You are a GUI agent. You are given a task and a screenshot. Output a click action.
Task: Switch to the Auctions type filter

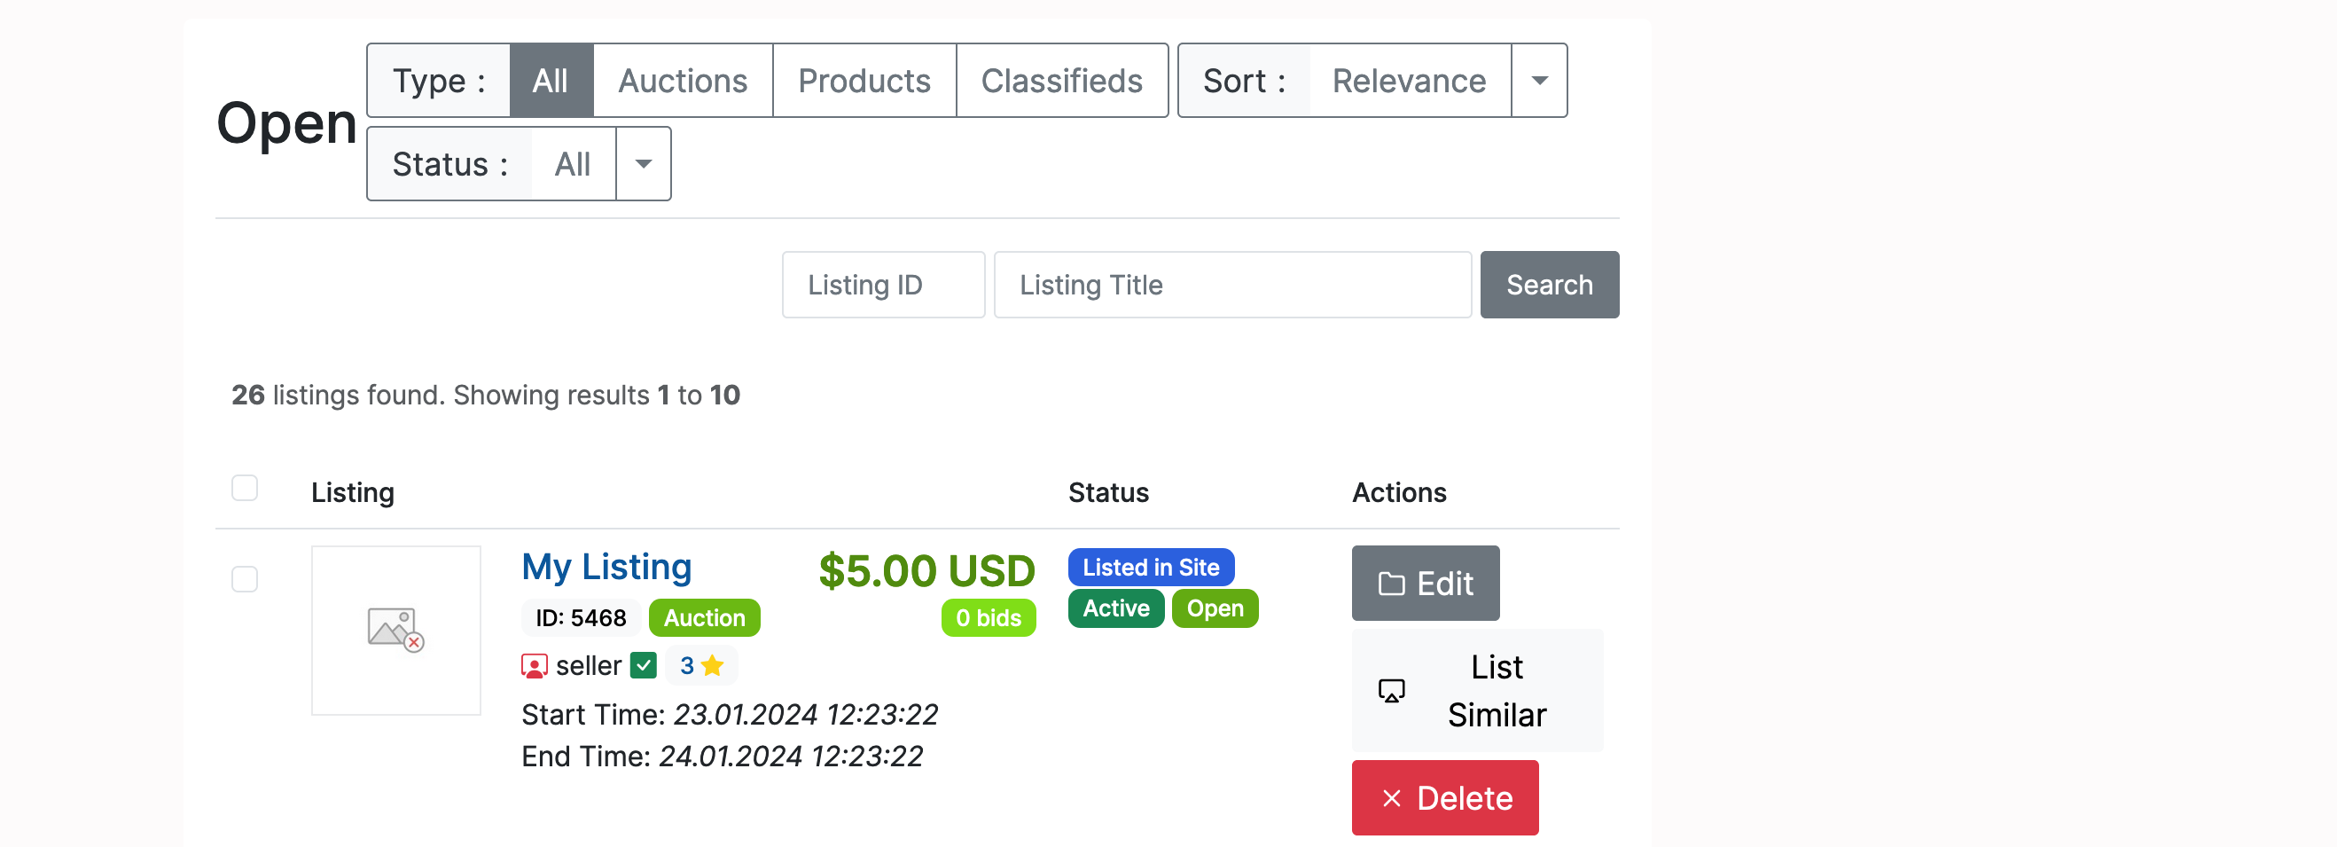[683, 81]
